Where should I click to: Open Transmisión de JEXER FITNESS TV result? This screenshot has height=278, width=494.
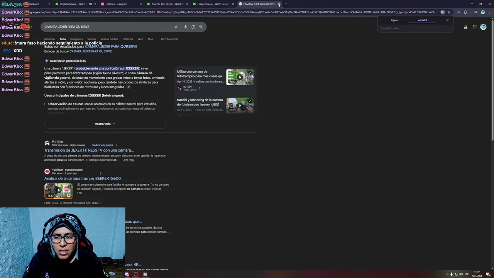tap(89, 150)
